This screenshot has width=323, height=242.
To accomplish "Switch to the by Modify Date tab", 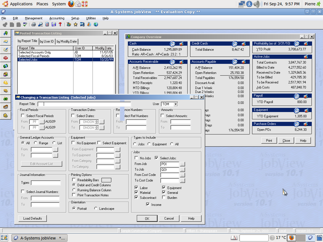I will (x=66, y=41).
